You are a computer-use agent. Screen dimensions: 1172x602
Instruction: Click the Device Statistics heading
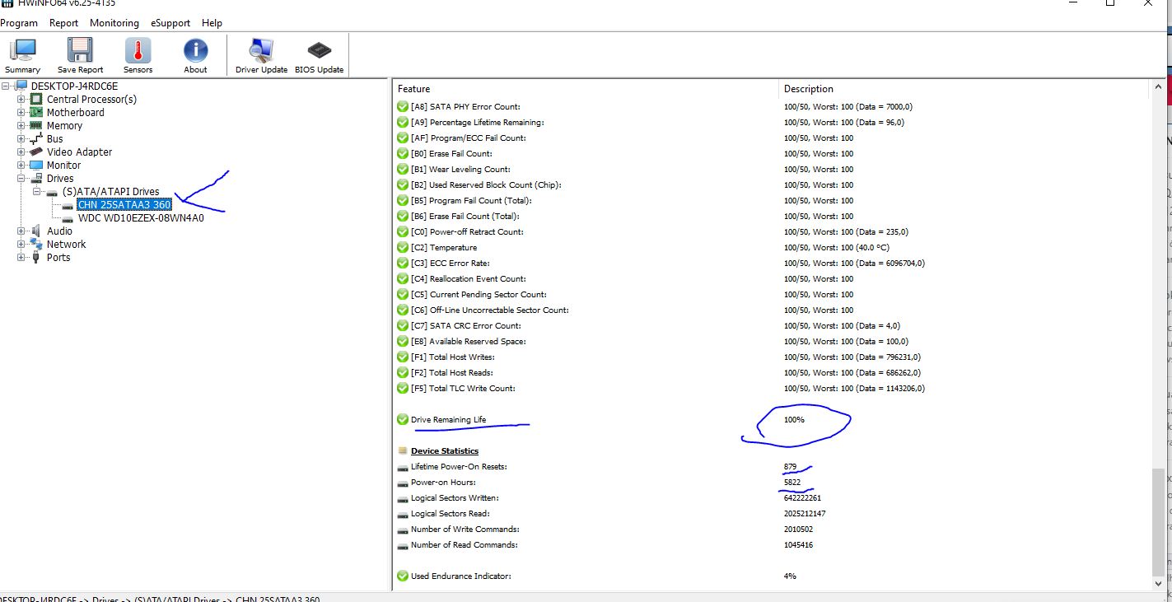pyautogui.click(x=444, y=450)
